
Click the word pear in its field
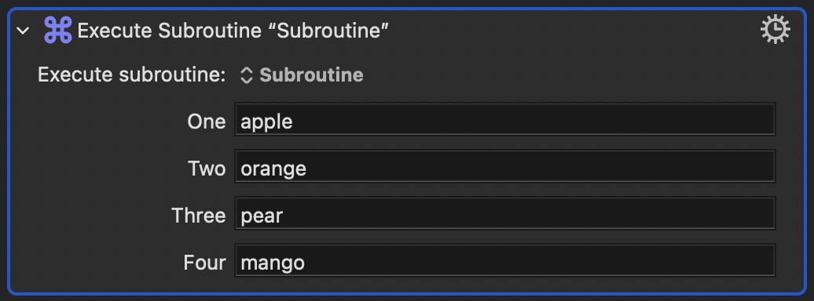click(262, 216)
